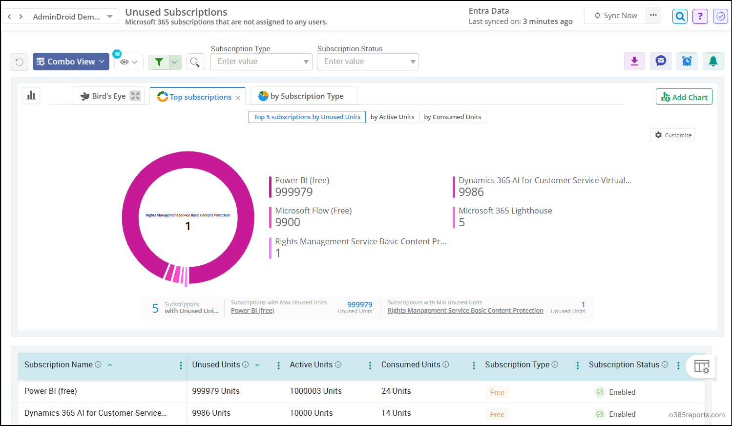The image size is (732, 426).
Task: Click the email report envelope icon
Action: click(661, 61)
